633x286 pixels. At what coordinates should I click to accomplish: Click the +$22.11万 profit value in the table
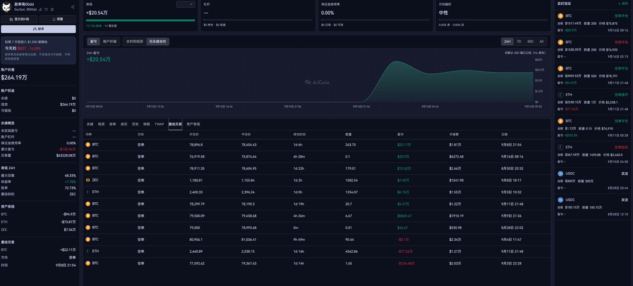coord(404,144)
